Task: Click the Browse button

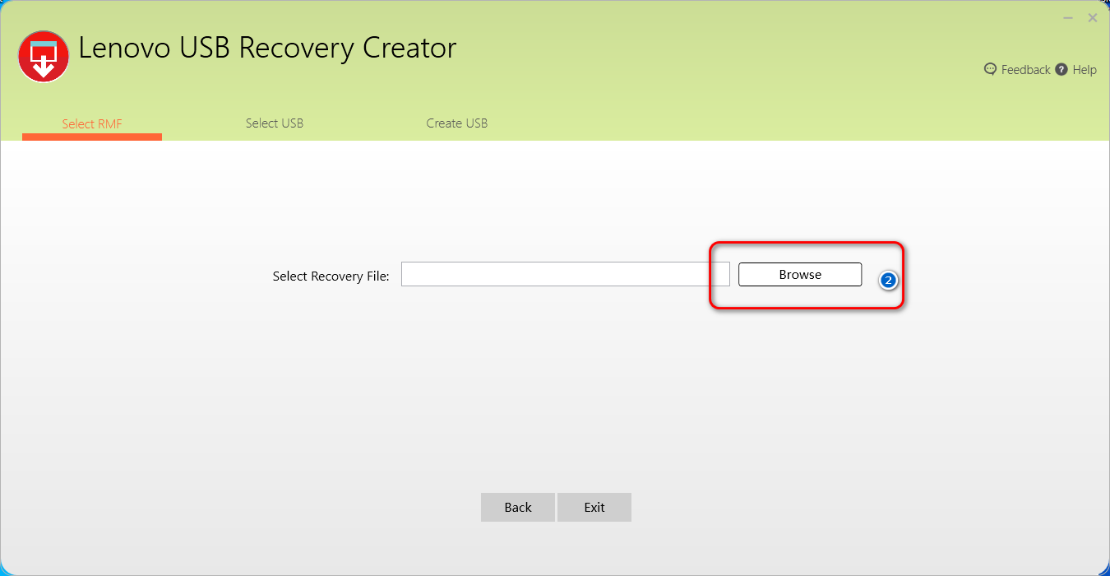Action: click(x=800, y=275)
